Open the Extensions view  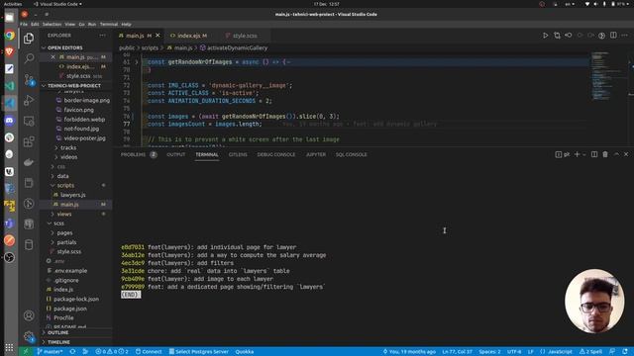29,141
